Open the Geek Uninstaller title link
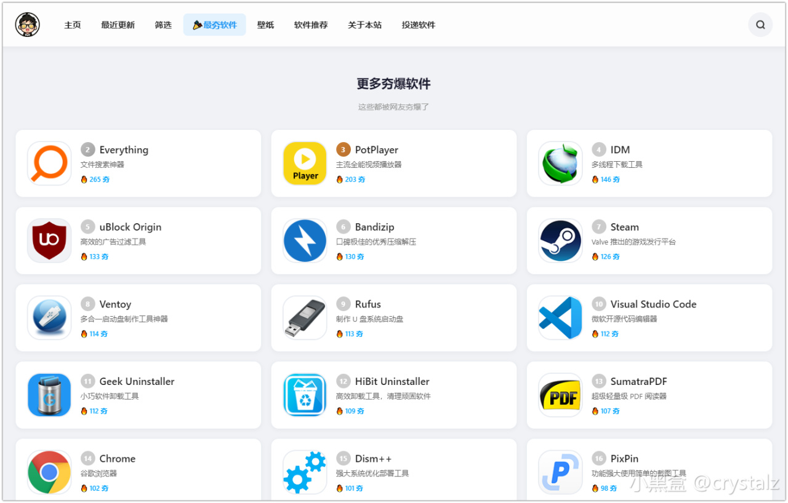 point(137,381)
